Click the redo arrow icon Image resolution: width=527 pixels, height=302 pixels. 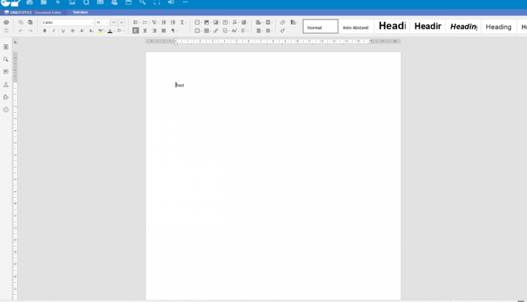(x=30, y=31)
